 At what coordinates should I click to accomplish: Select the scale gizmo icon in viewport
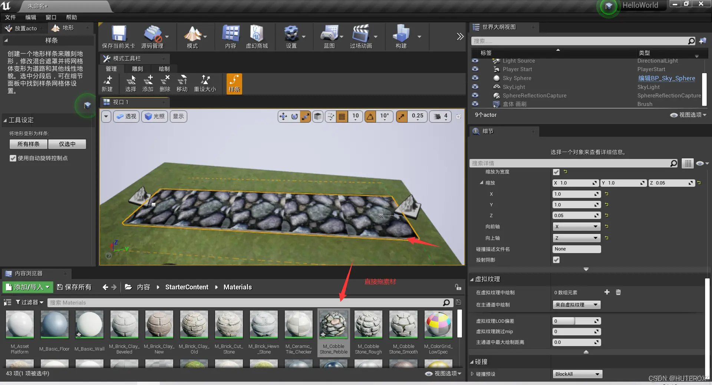tap(306, 116)
